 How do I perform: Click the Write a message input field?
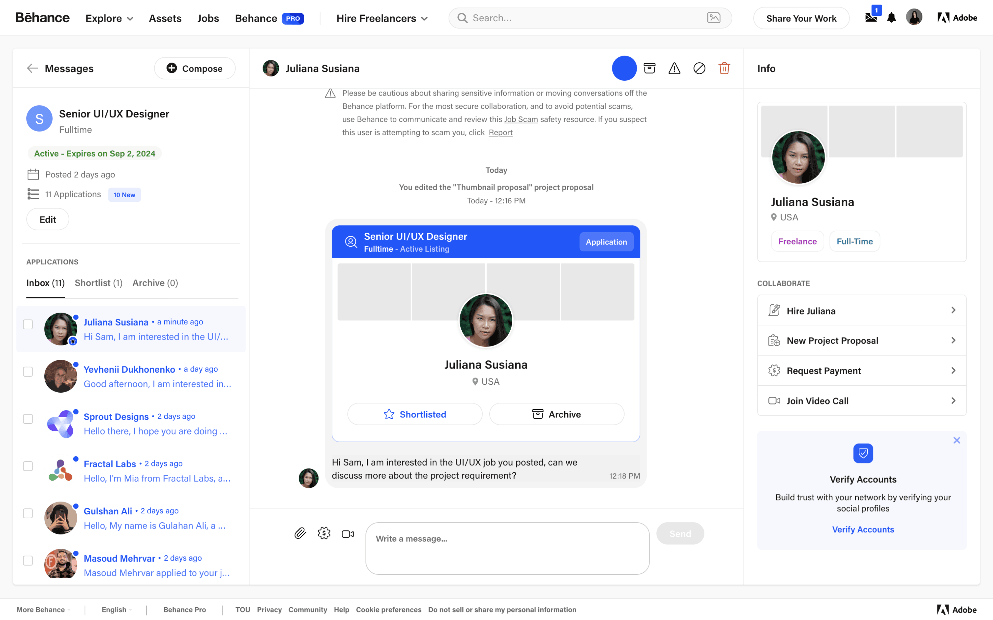point(507,548)
